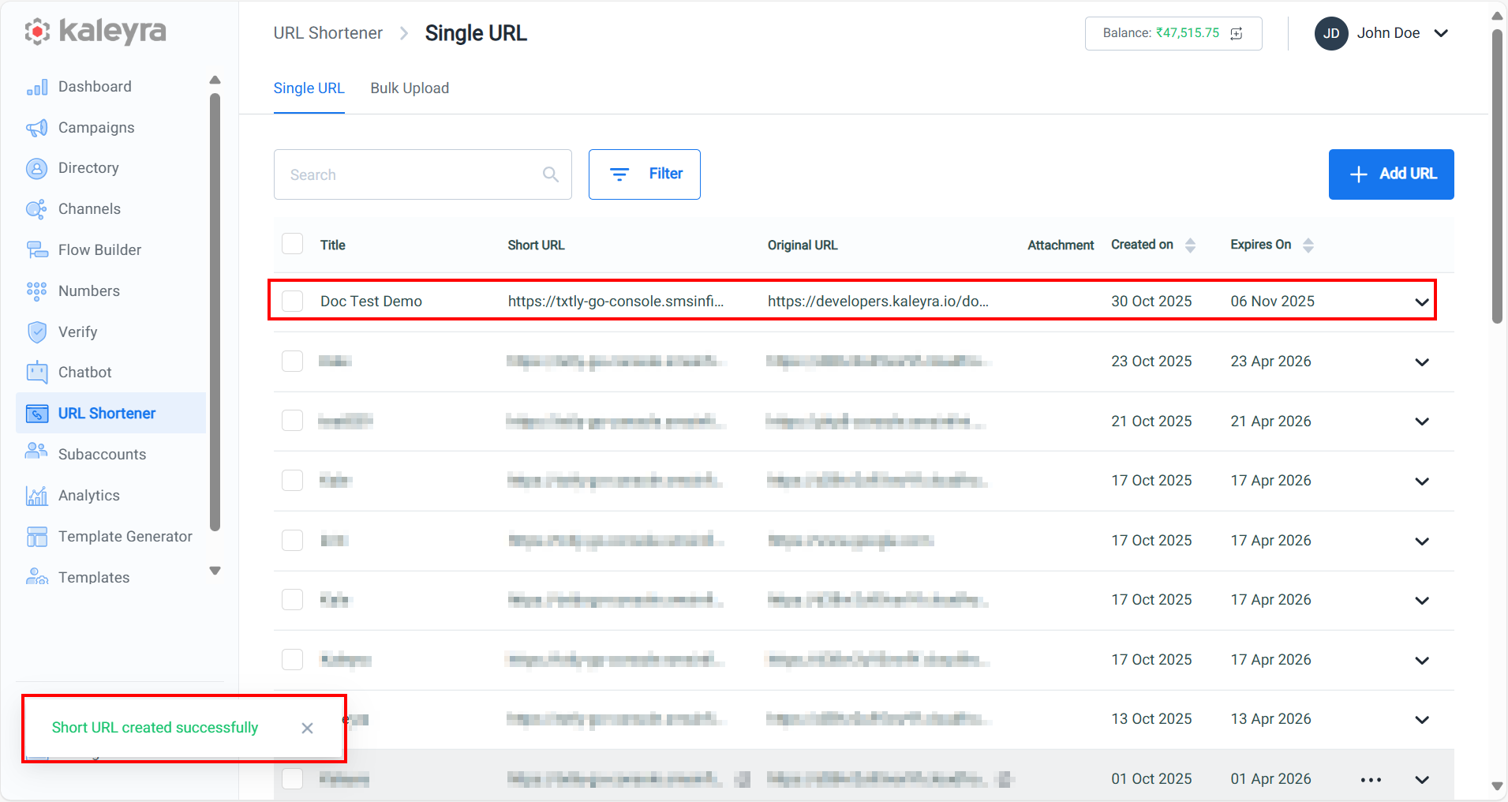Sort by Expires On column arrows
The height and width of the screenshot is (802, 1508).
[x=1308, y=245]
